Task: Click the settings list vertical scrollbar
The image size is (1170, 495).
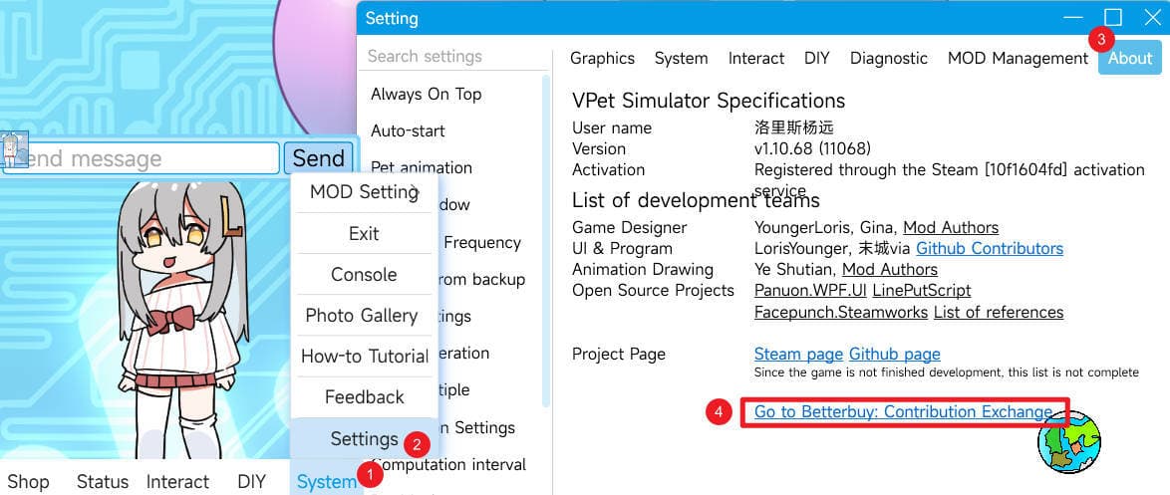Action: coord(546,240)
